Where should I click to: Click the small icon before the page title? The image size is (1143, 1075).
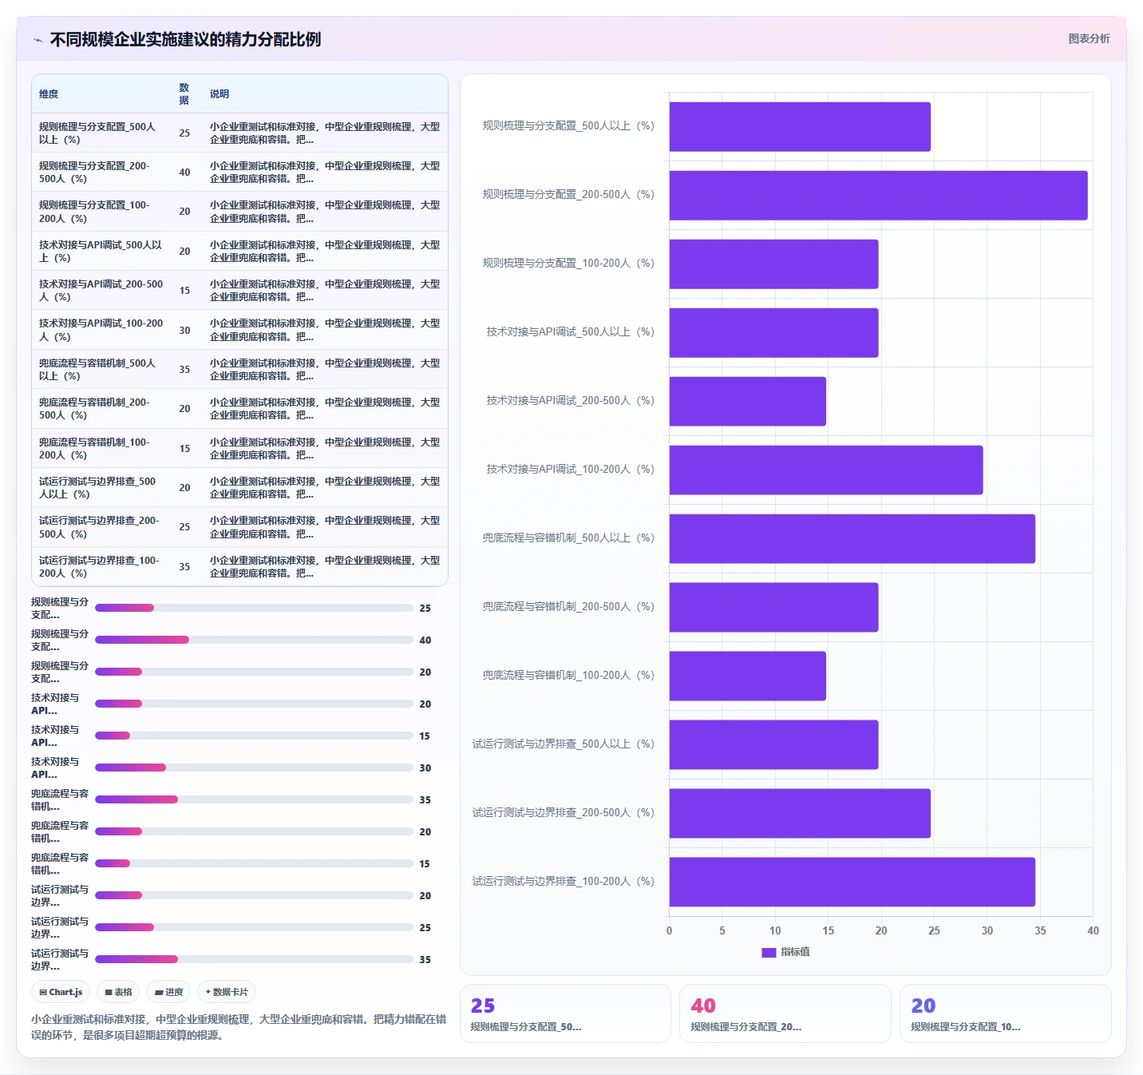pos(38,40)
